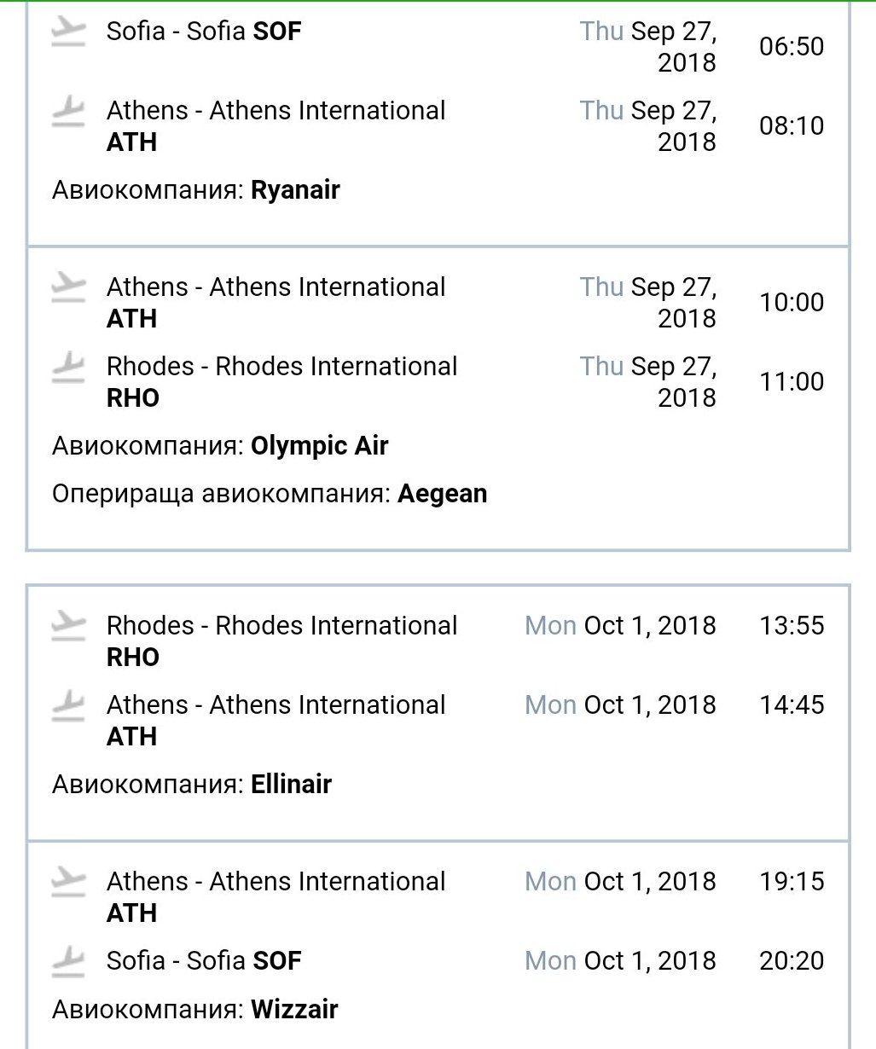The height and width of the screenshot is (1049, 876).
Task: Click the departure plane icon beside Sofia SOF 06:50
Action: click(68, 32)
